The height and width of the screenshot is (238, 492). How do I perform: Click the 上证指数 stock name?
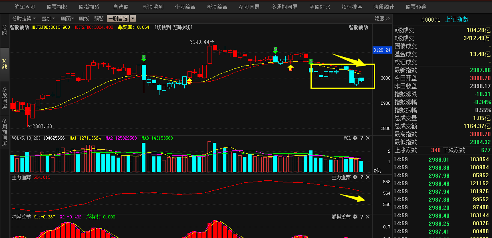click(457, 19)
